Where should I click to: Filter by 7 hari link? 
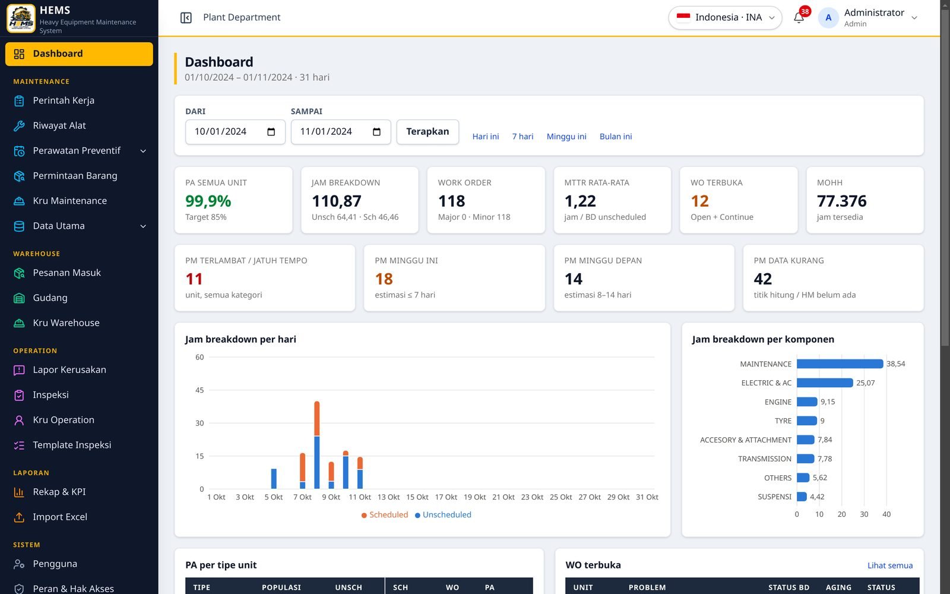click(522, 137)
